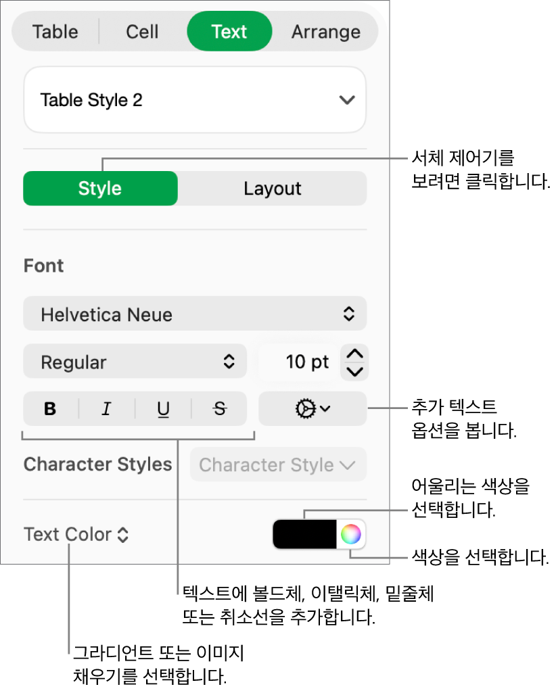Image resolution: width=556 pixels, height=693 pixels.
Task: Switch to the Layout segment
Action: pyautogui.click(x=272, y=189)
